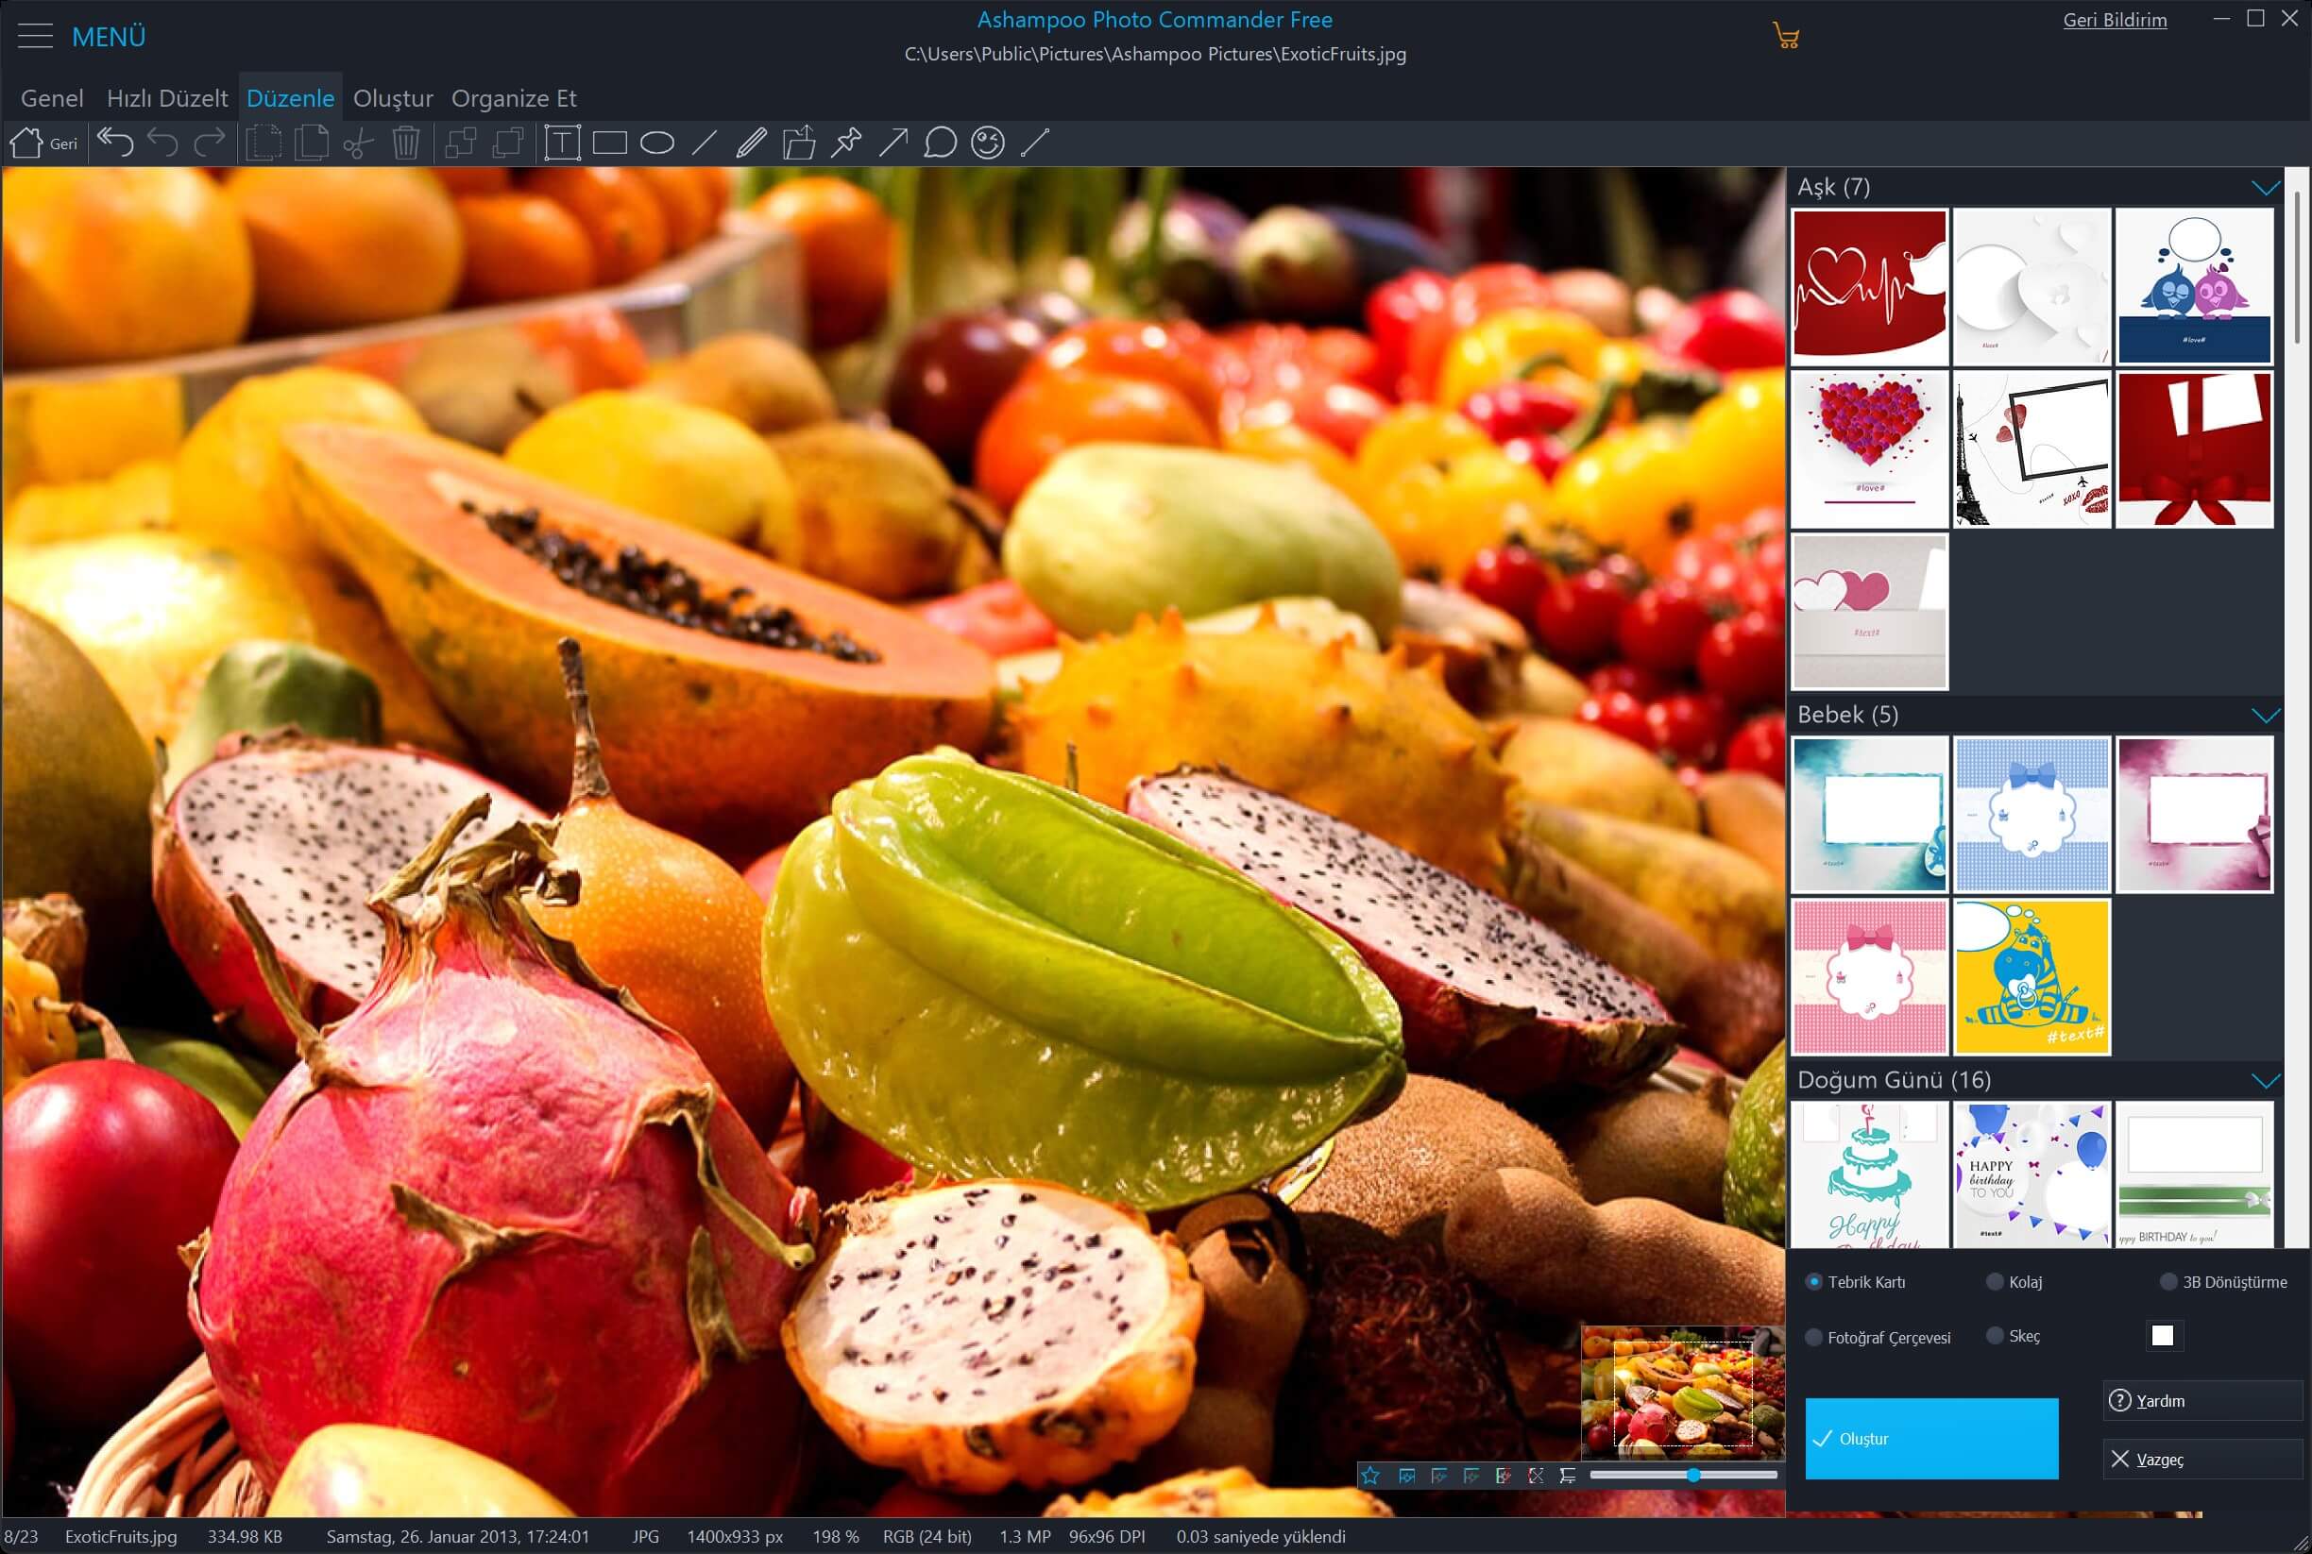Select the Arrow drawing tool
Viewport: 2312px width, 1554px height.
coord(892,144)
